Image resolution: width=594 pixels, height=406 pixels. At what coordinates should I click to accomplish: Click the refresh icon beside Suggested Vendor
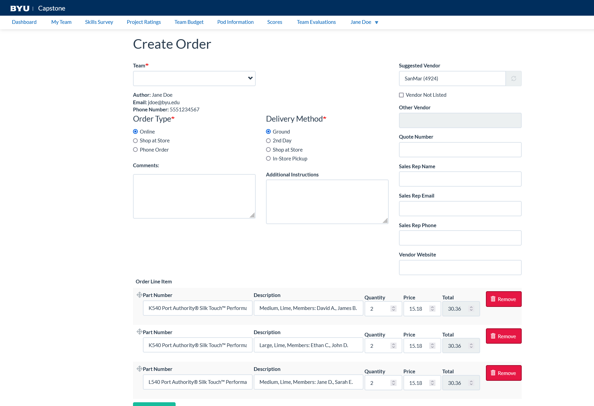pos(513,79)
